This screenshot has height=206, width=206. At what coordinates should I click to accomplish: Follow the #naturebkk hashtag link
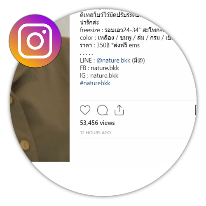[x=95, y=83]
